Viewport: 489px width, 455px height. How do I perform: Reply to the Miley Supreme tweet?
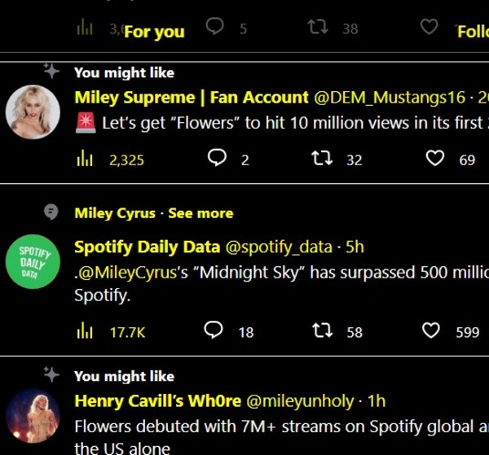coord(217,160)
